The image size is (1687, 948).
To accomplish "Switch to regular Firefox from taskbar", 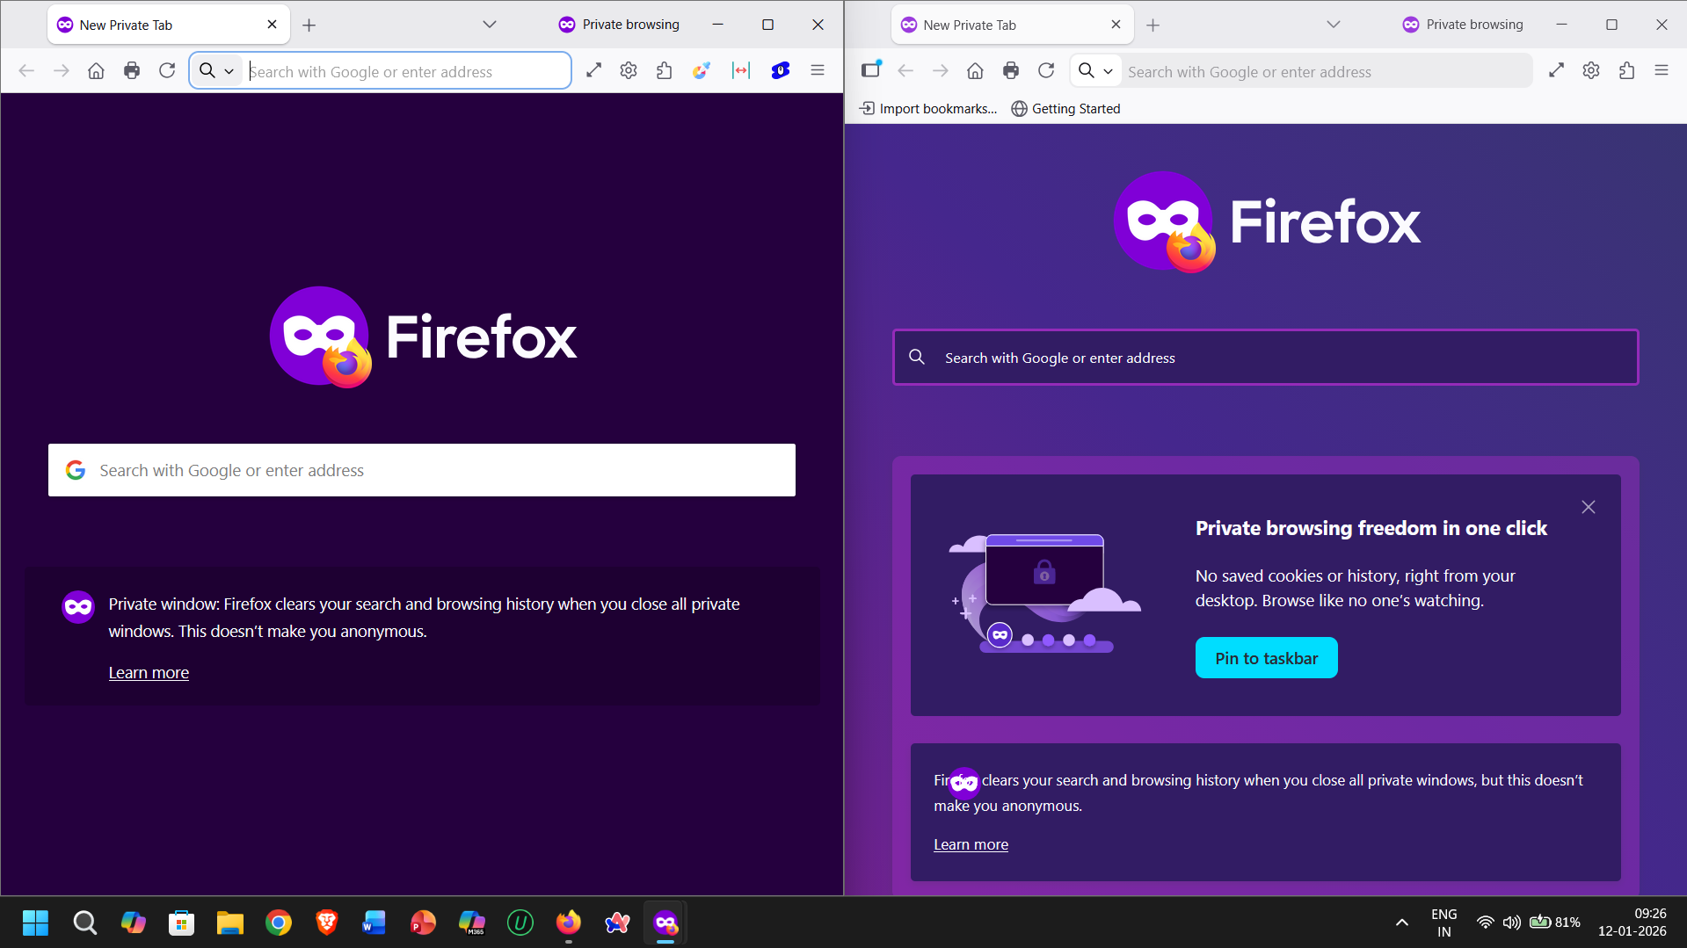I will (569, 923).
